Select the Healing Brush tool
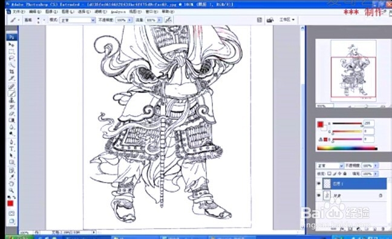The image size is (392, 239). click(11, 87)
